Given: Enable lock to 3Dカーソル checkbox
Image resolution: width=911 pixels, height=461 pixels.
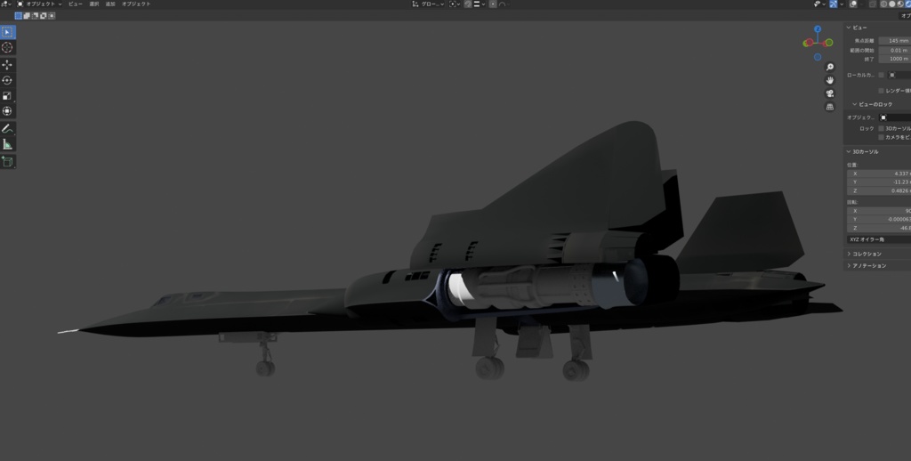Looking at the screenshot, I should (x=882, y=128).
